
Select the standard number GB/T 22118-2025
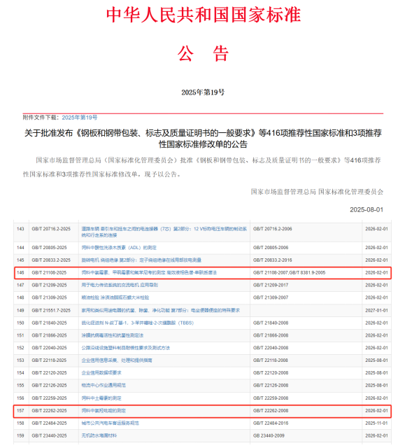[49, 360]
